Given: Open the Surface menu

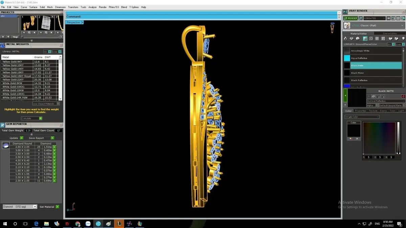Looking at the screenshot, I should click(x=33, y=7).
